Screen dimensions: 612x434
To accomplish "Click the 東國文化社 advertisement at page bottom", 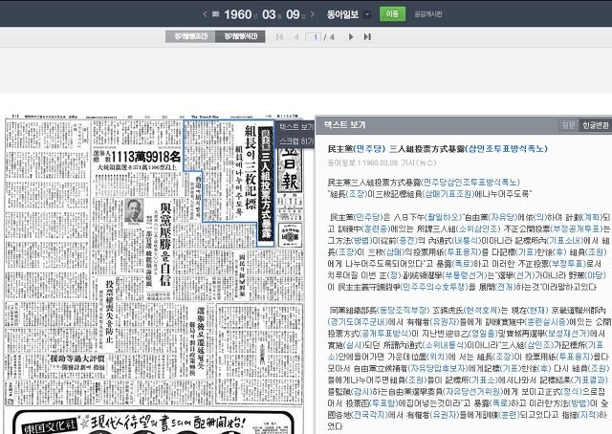I will 153,423.
